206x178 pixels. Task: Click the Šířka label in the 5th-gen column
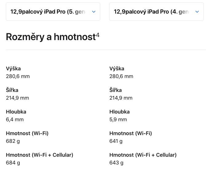tap(12, 90)
